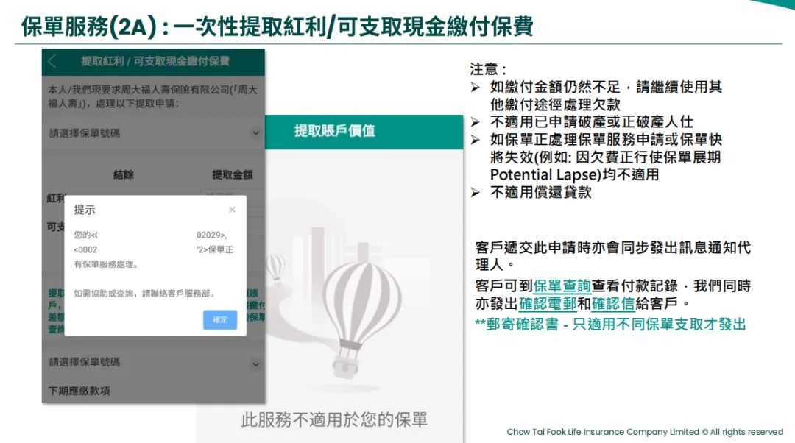Viewport: 795px width, 443px height.
Task: Close the 提示 dialog with the X
Action: tap(232, 209)
